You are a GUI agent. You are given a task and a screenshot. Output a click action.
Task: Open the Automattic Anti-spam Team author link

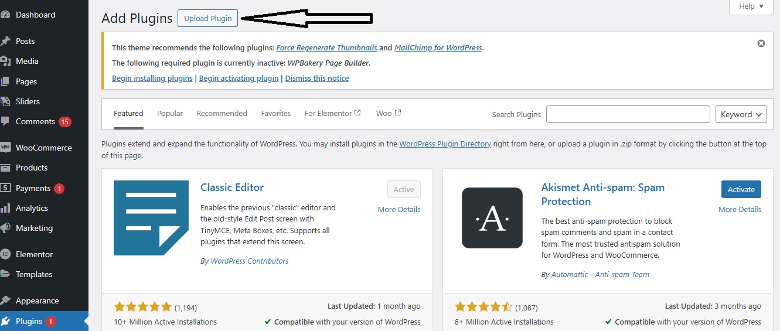coord(600,274)
